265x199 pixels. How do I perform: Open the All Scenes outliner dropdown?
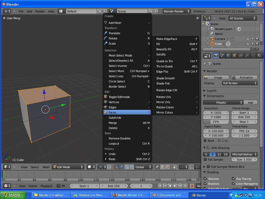pos(242,18)
